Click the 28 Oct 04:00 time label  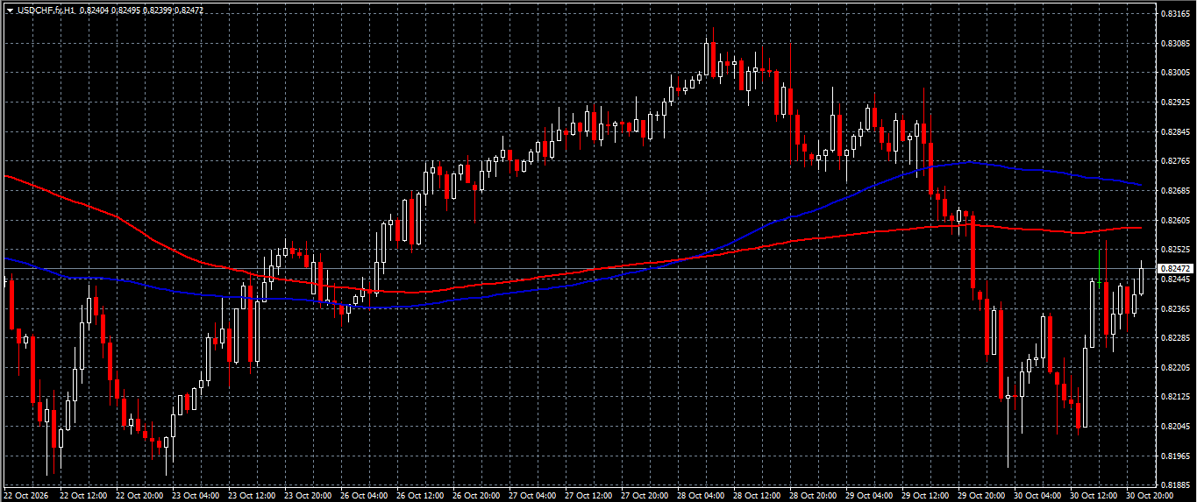(701, 496)
